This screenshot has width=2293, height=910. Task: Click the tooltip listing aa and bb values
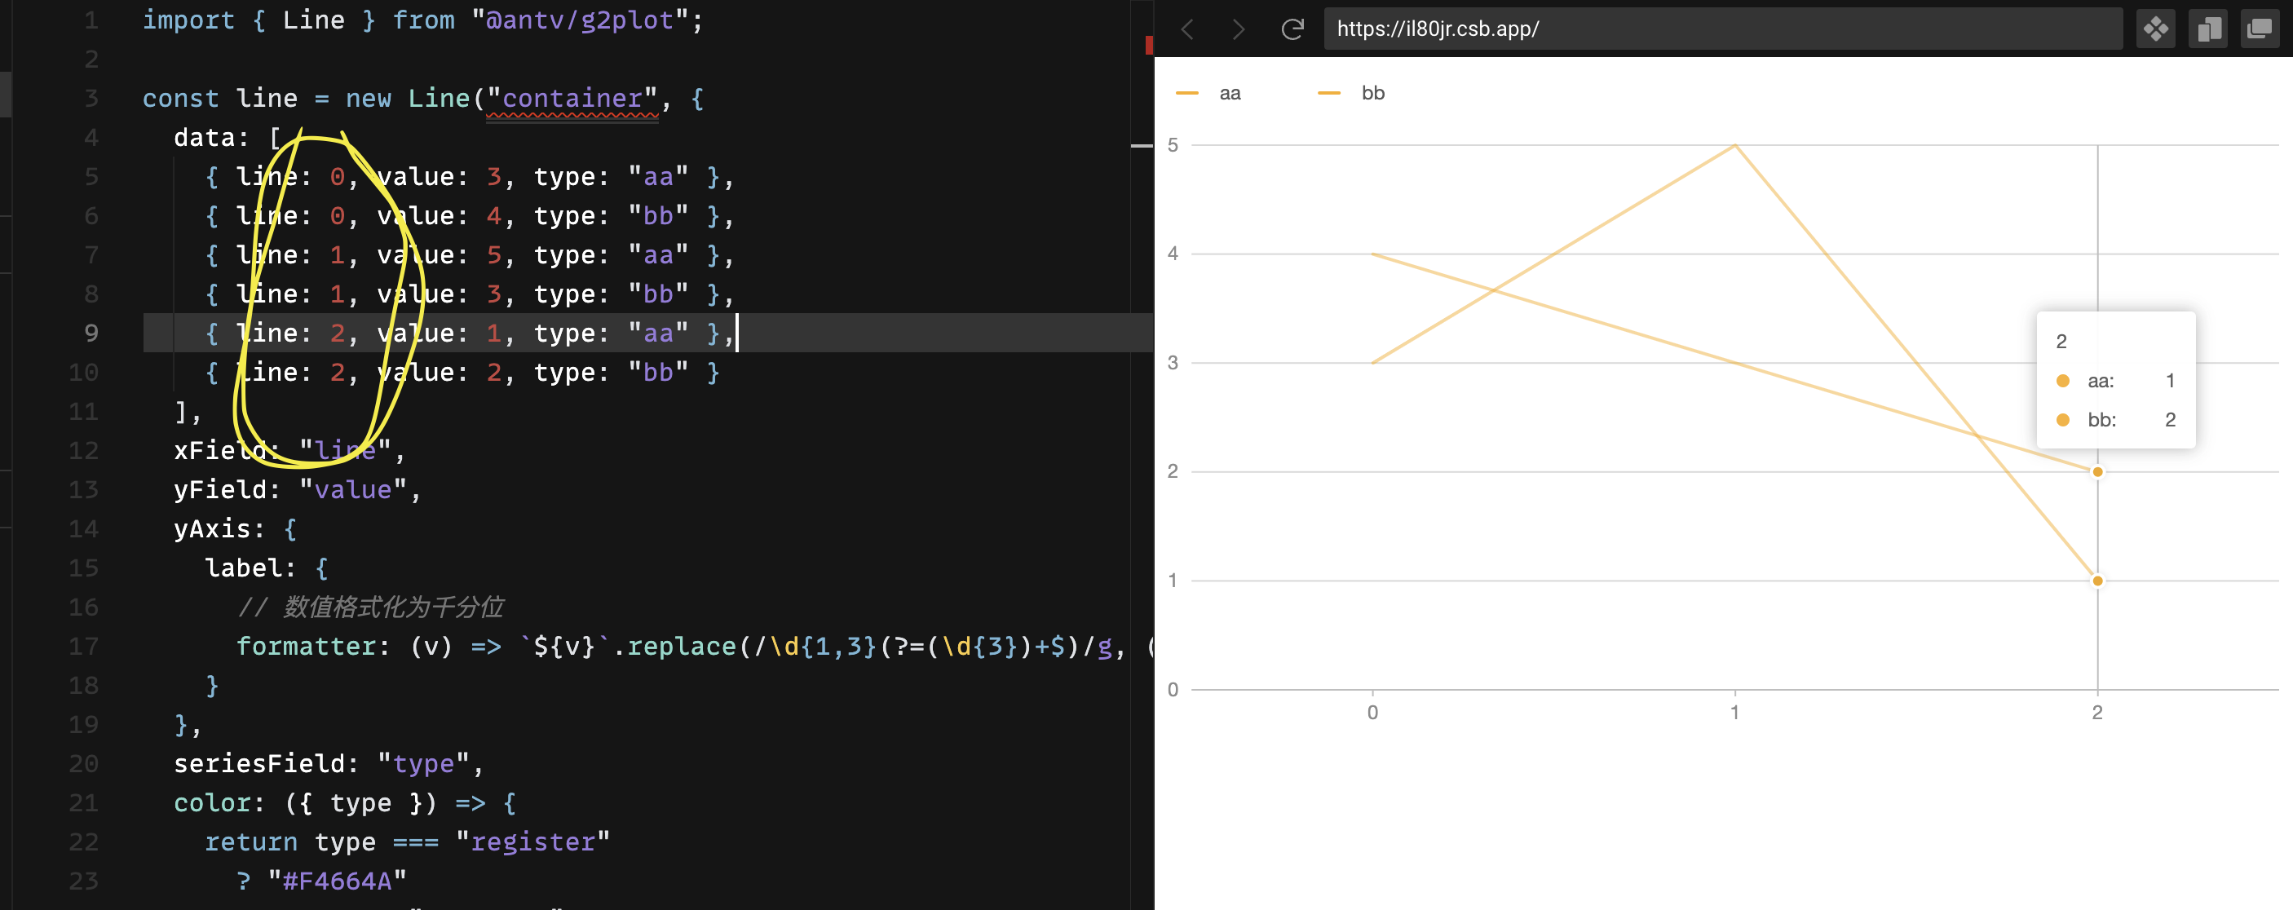[x=2114, y=381]
